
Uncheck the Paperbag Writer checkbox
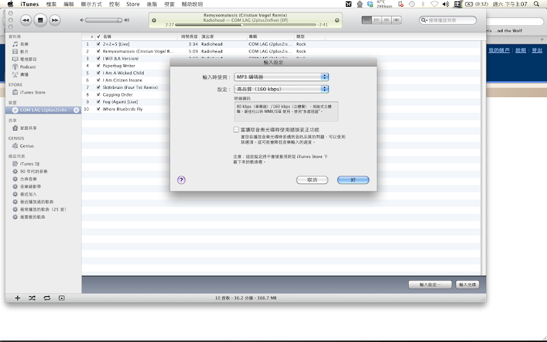click(x=98, y=66)
